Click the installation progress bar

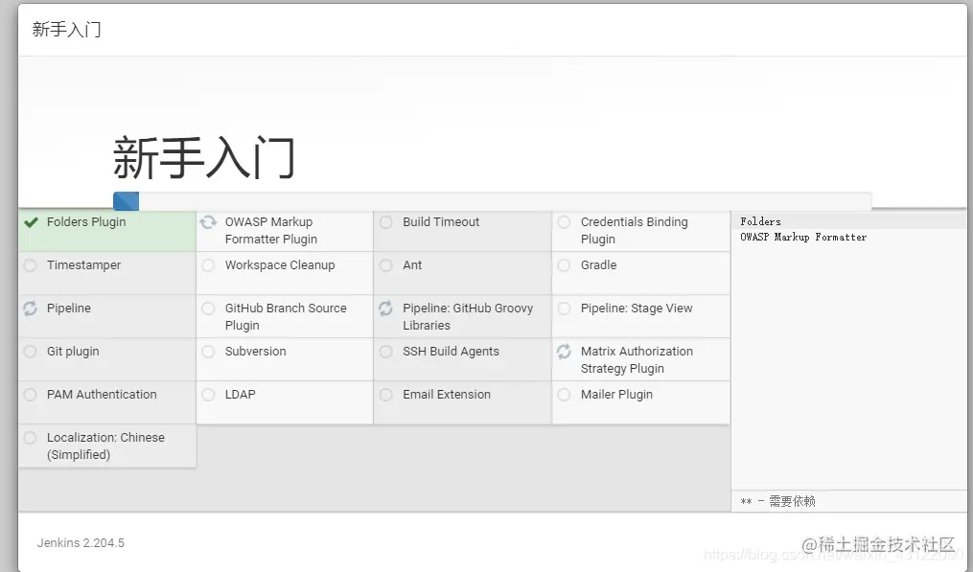point(493,201)
